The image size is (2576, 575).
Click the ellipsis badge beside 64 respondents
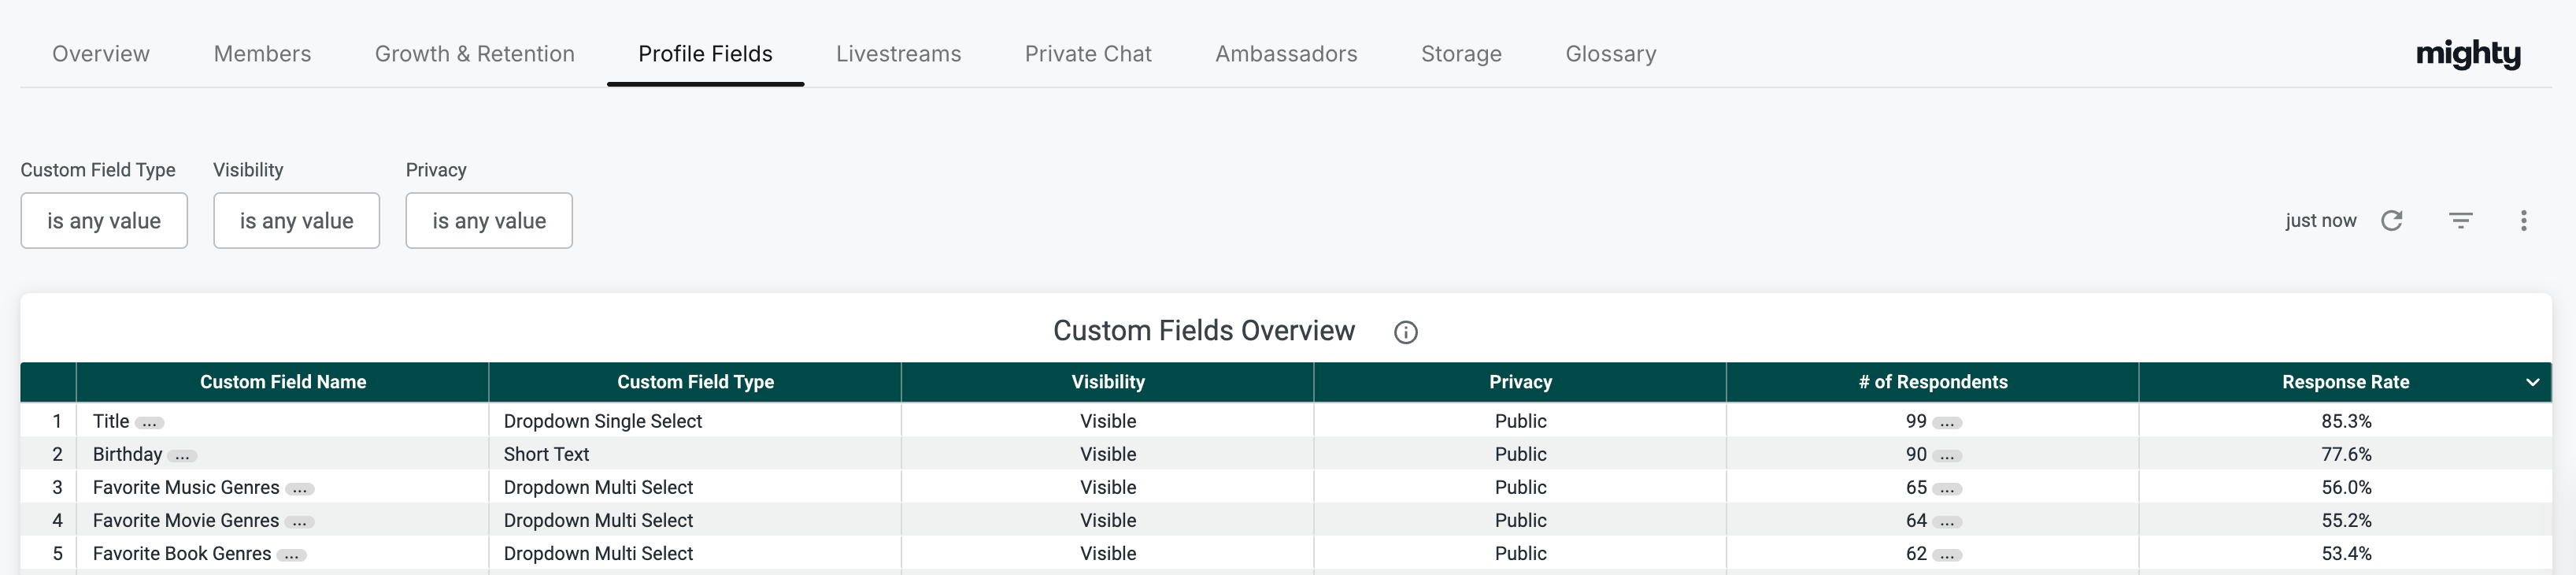pyautogui.click(x=1947, y=522)
